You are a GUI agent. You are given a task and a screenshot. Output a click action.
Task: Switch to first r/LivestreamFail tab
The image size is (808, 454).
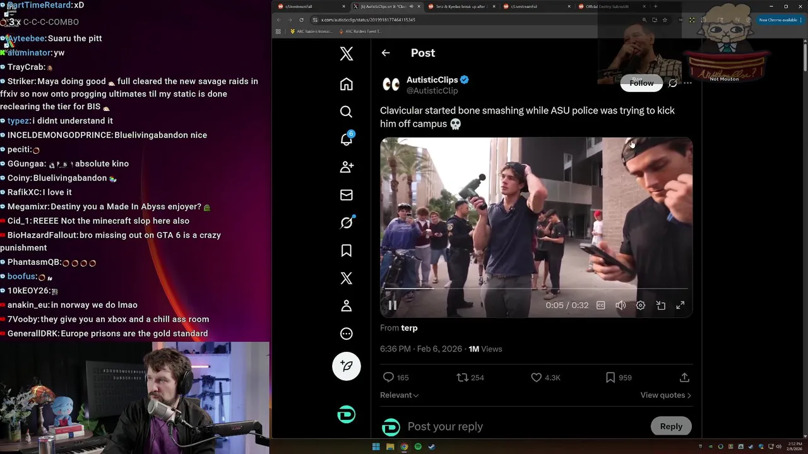tap(311, 6)
